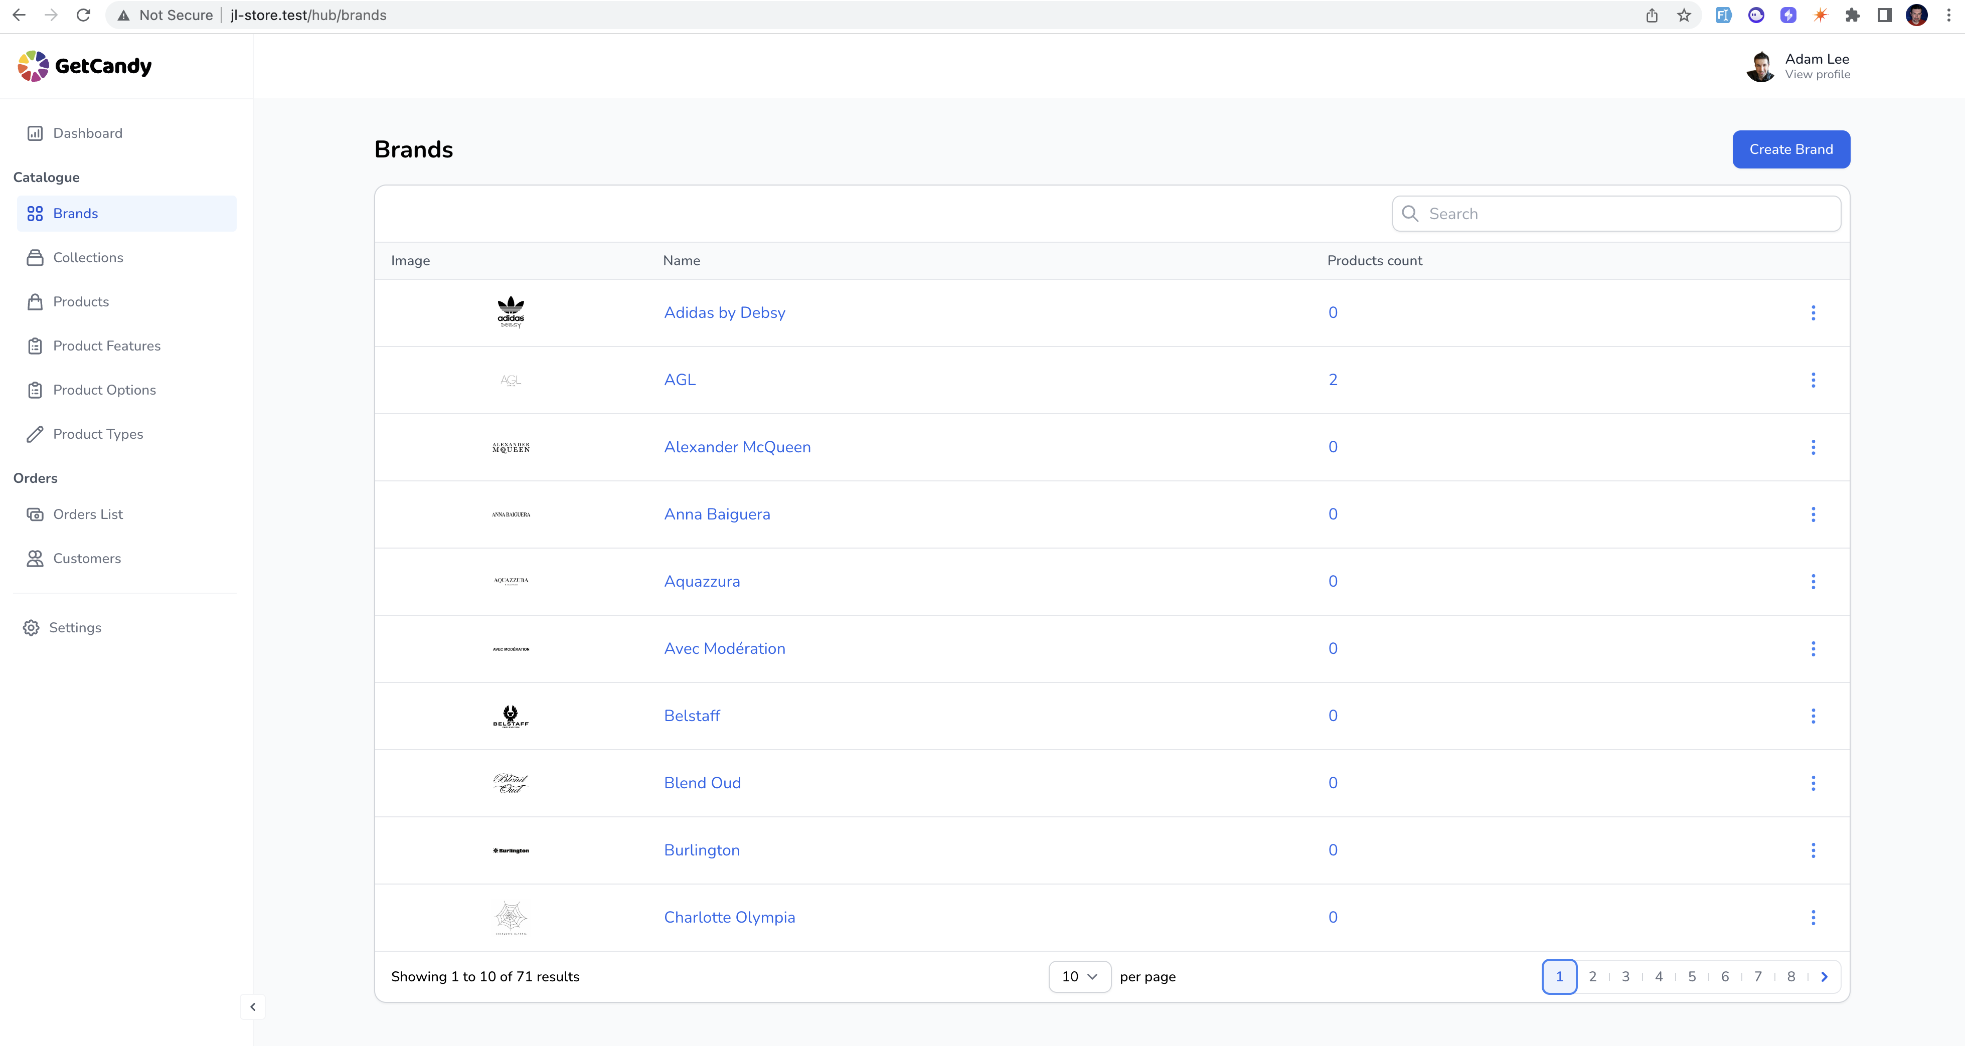The width and height of the screenshot is (1965, 1046).
Task: Click the brand Search input field
Action: click(x=1625, y=214)
